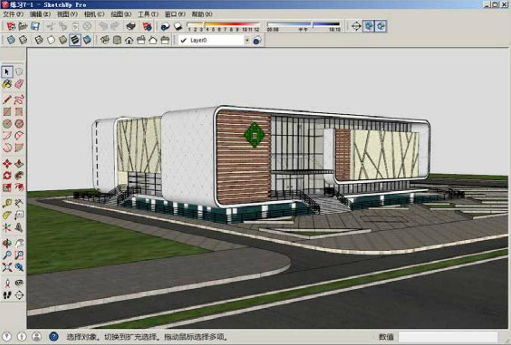Activate the Orbit camera tool
The height and width of the screenshot is (345, 511).
coord(7,243)
